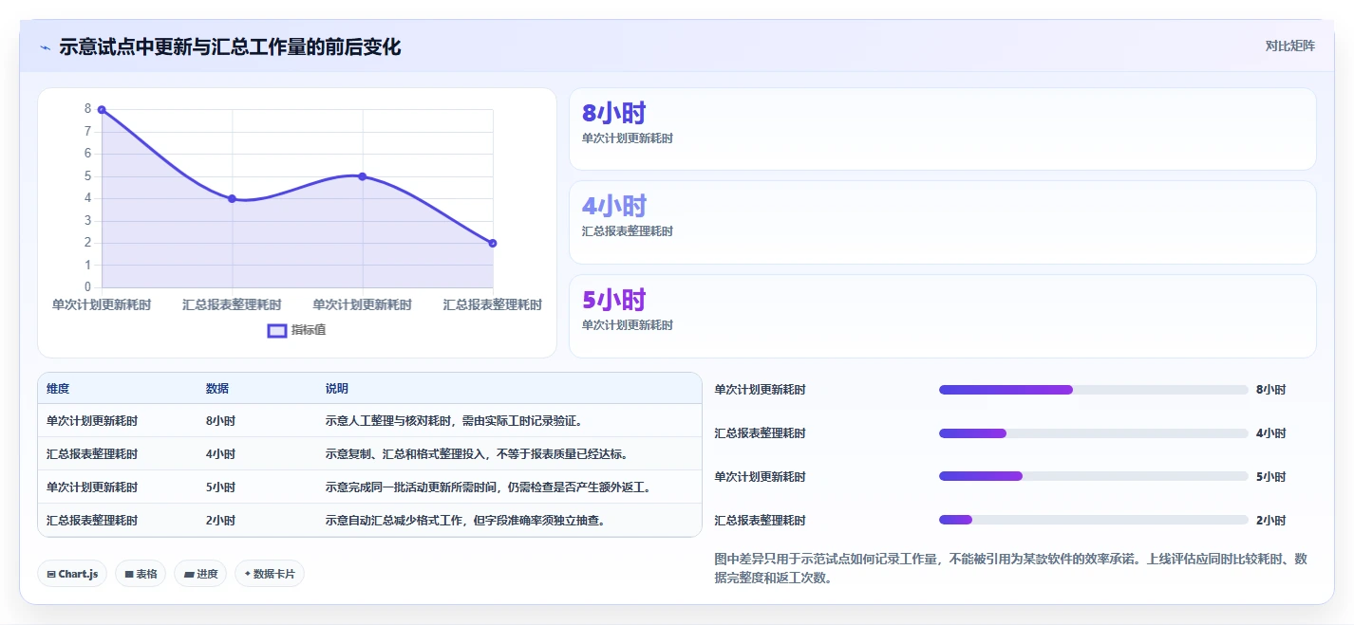Click the y-axis tick label 0

87,286
